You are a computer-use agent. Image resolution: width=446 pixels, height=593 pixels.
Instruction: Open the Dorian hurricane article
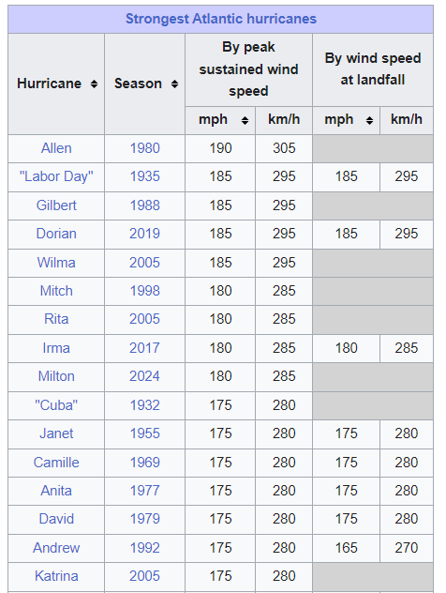coord(56,234)
